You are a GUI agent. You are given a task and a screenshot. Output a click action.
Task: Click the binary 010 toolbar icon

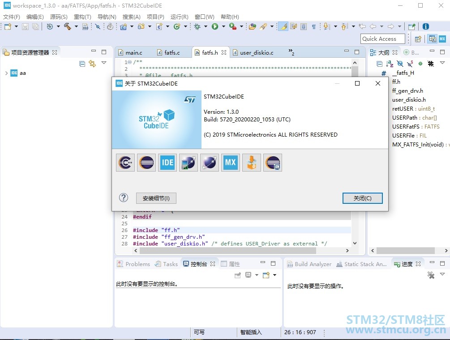click(x=85, y=27)
